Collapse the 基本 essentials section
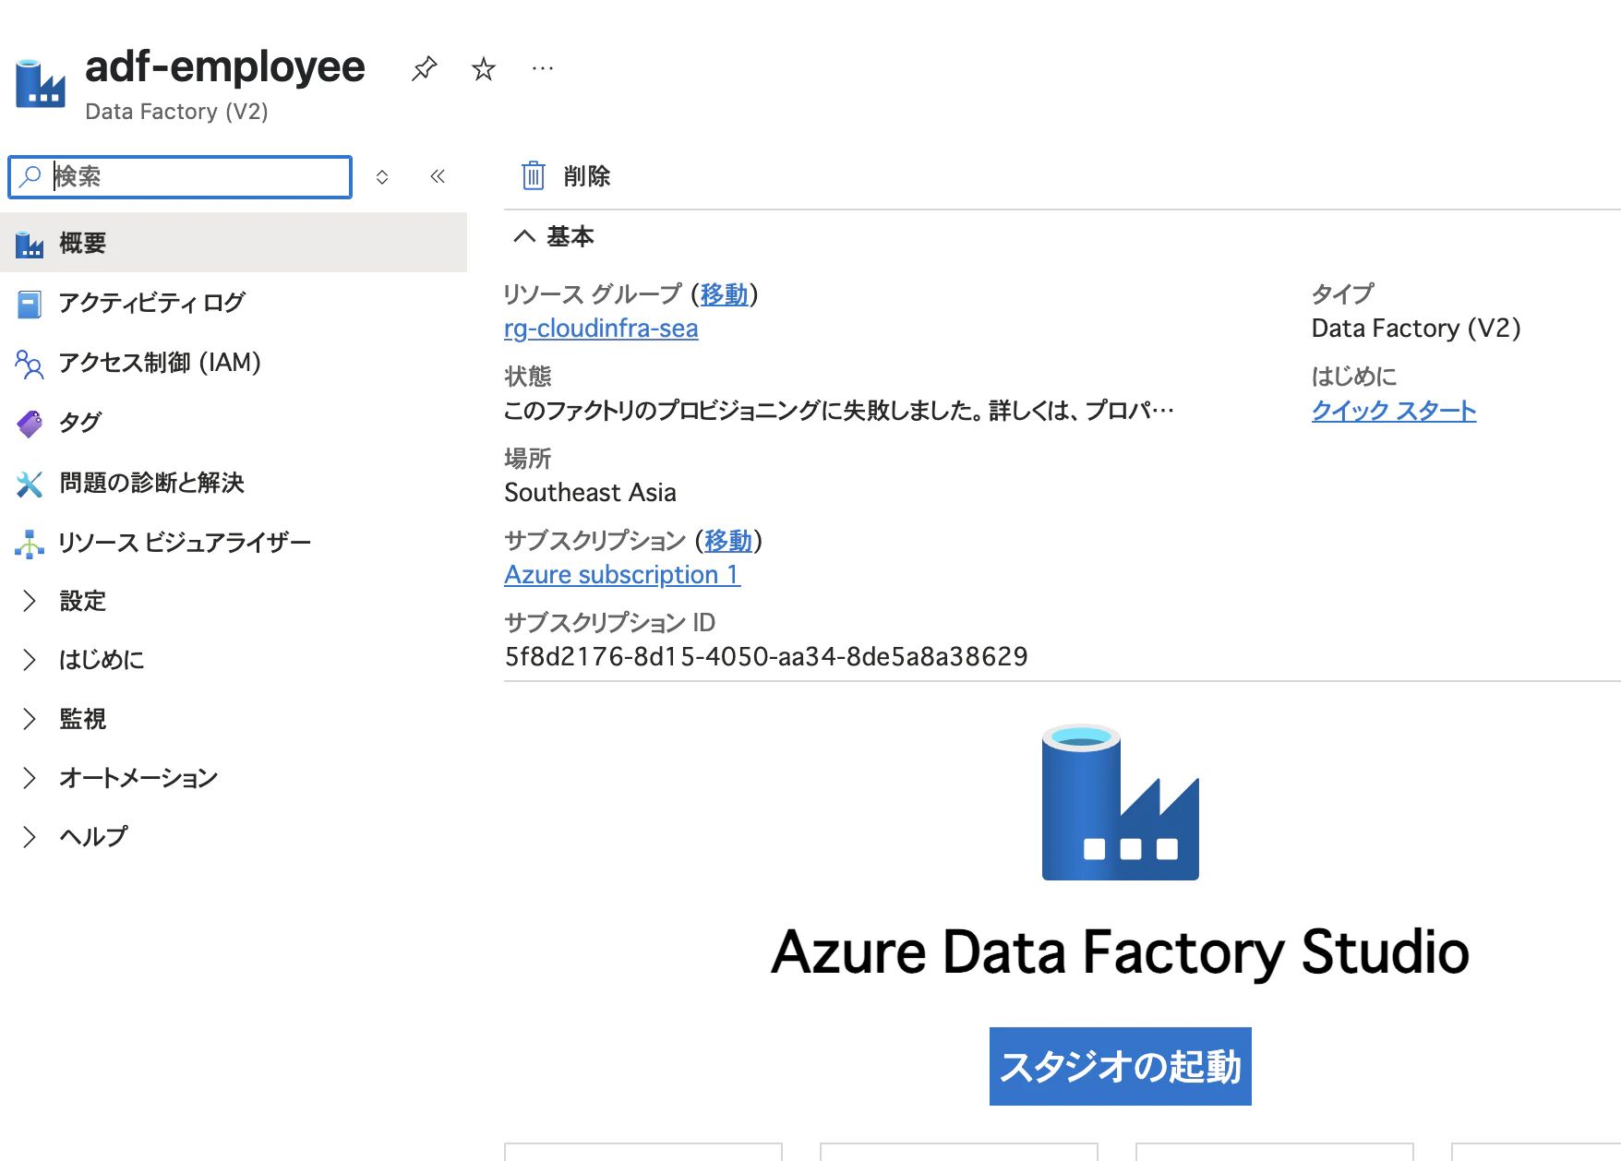 [x=524, y=236]
